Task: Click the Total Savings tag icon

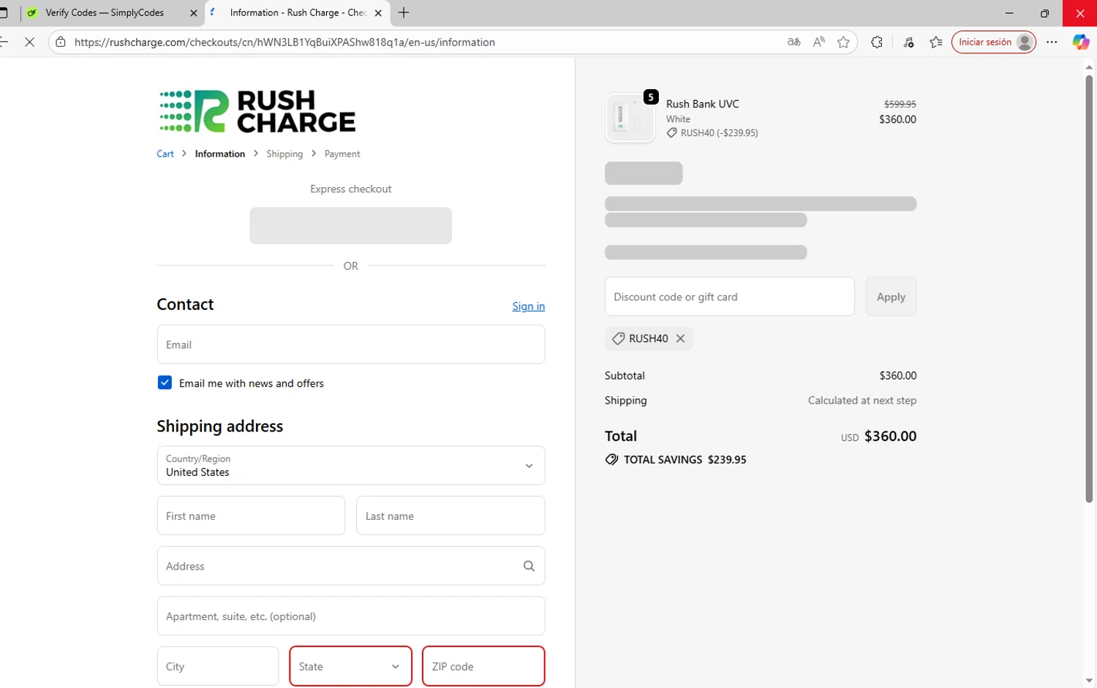Action: 611,460
